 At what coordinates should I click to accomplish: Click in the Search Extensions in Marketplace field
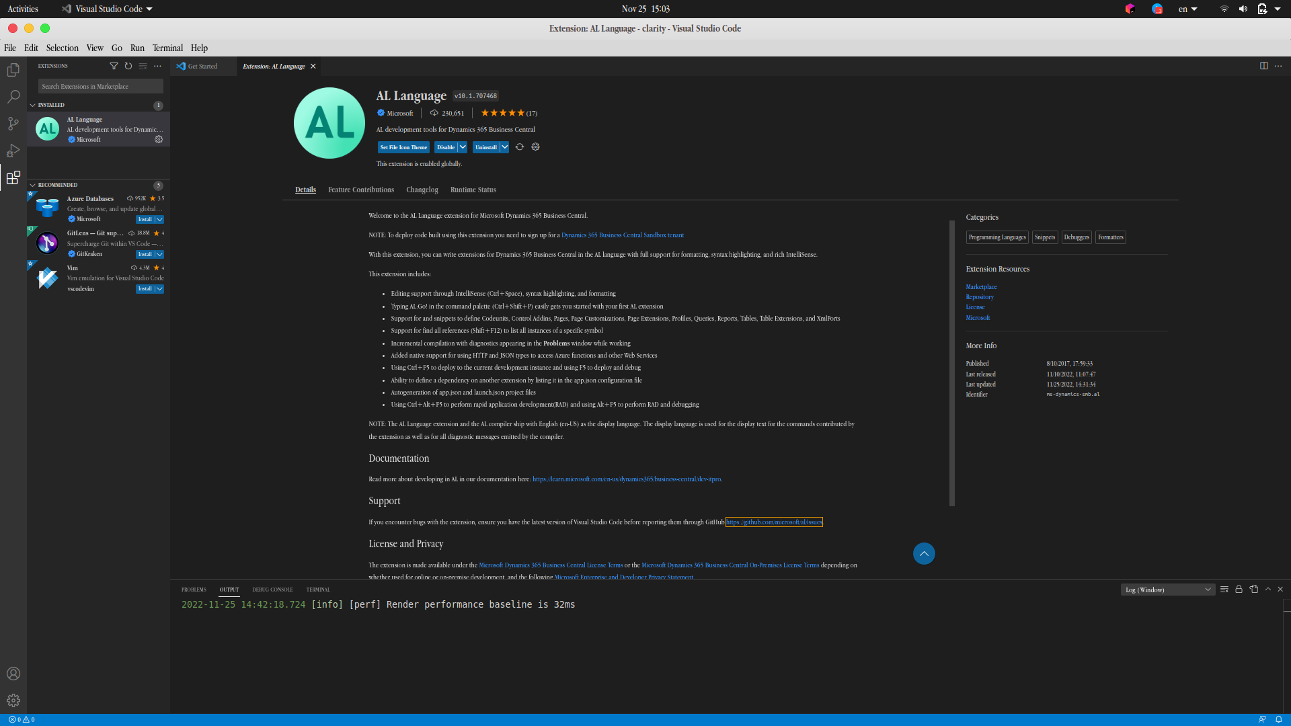pyautogui.click(x=100, y=86)
